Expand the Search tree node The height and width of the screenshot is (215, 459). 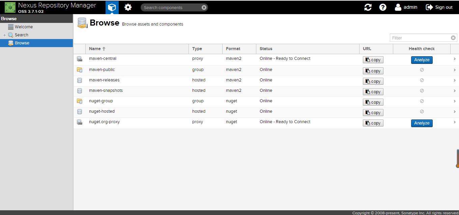click(4, 35)
